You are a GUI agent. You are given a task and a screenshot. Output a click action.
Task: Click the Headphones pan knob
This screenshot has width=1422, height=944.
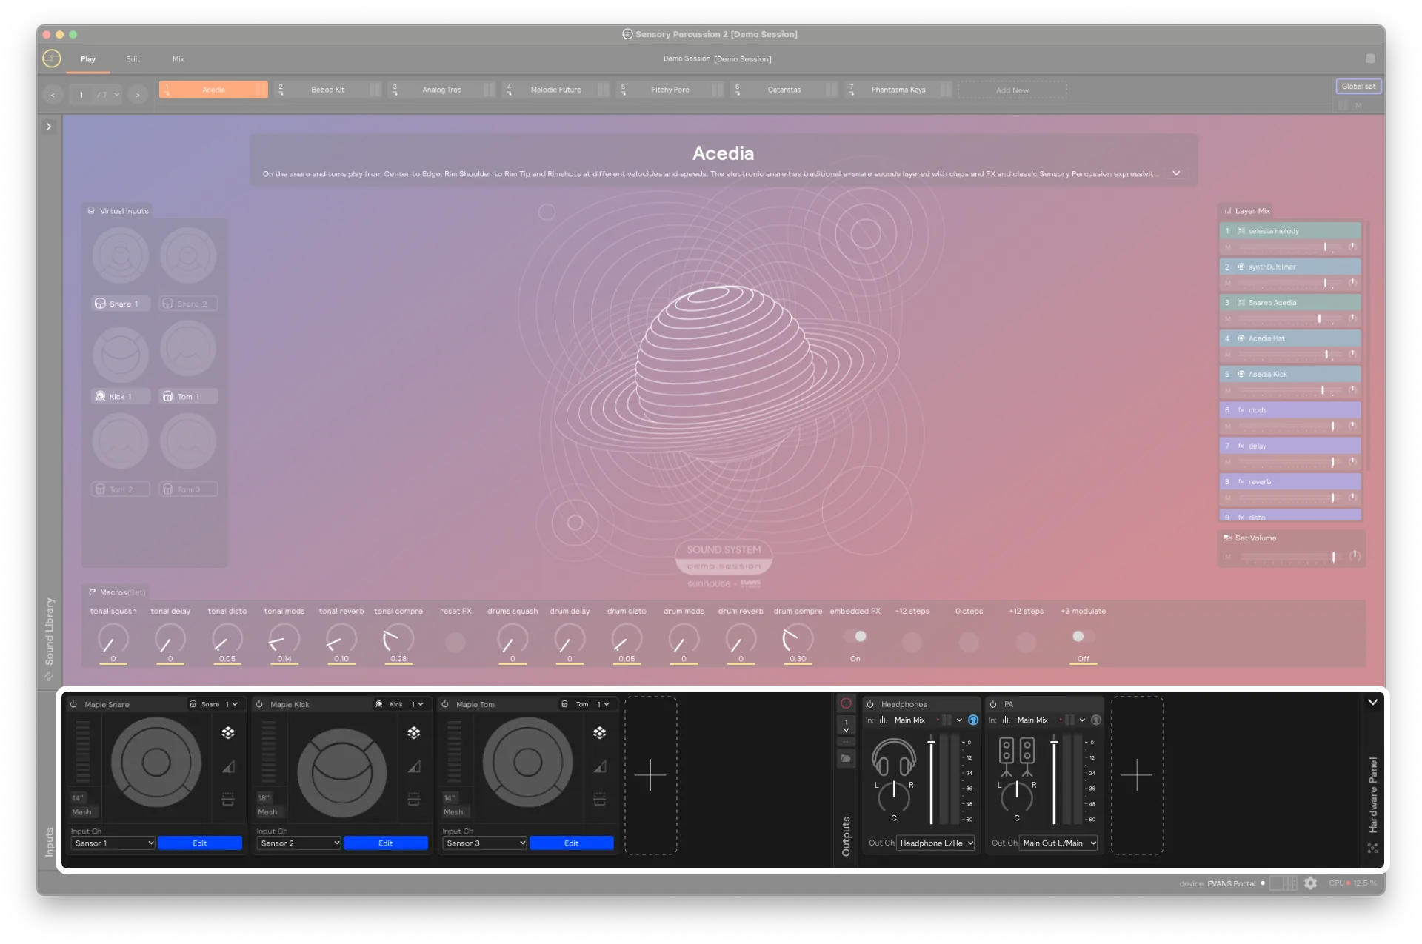894,796
